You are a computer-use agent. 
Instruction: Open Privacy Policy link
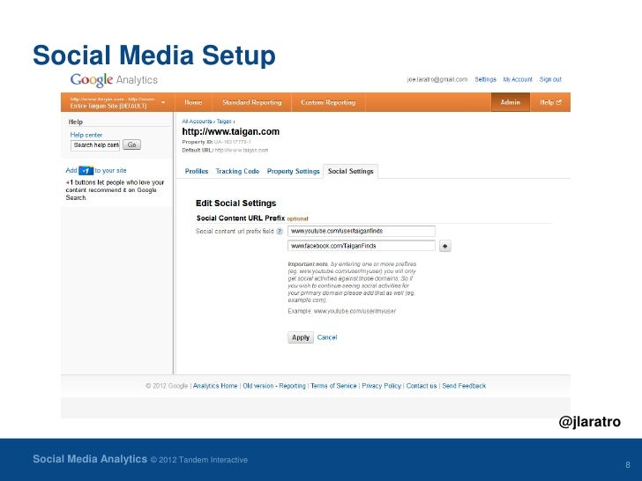point(381,386)
